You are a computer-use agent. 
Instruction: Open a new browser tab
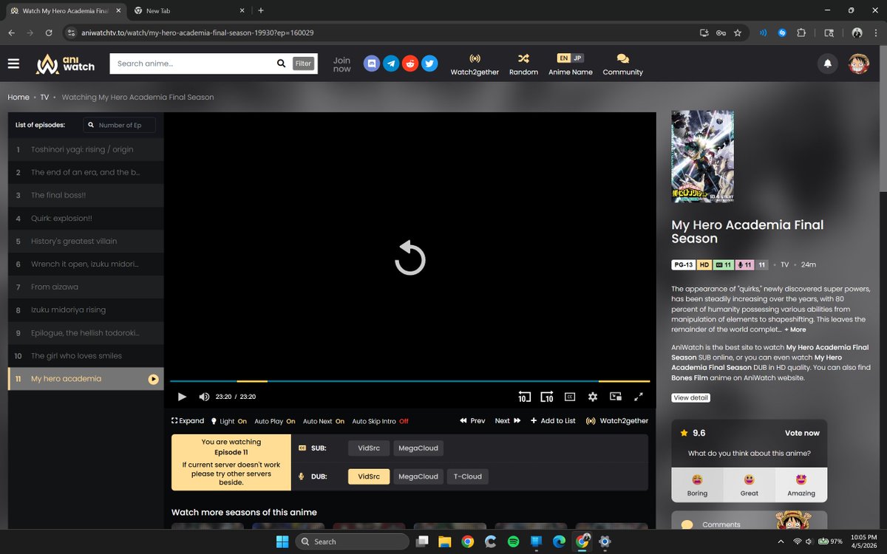pyautogui.click(x=261, y=10)
